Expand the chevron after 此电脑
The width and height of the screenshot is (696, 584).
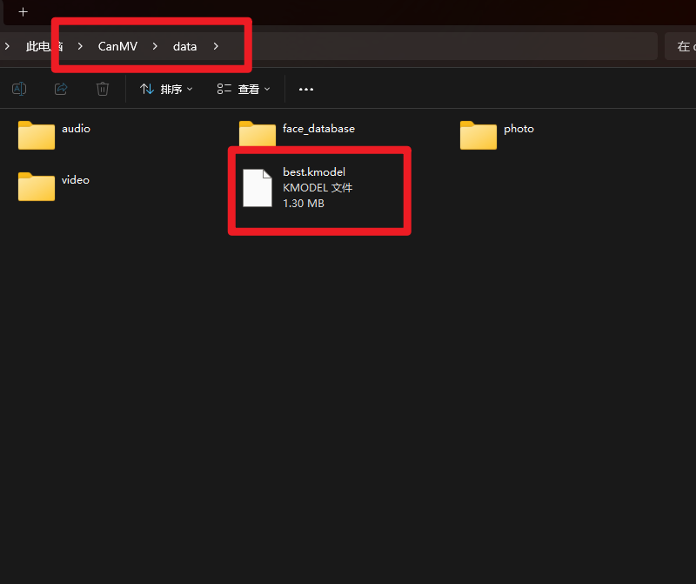80,46
